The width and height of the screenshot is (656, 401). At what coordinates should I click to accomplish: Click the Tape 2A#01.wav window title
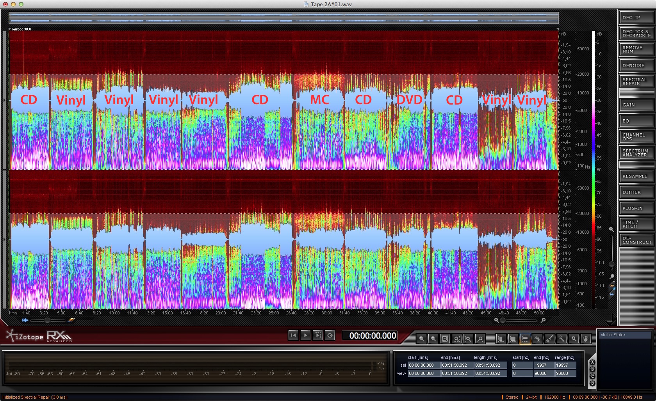pyautogui.click(x=331, y=4)
